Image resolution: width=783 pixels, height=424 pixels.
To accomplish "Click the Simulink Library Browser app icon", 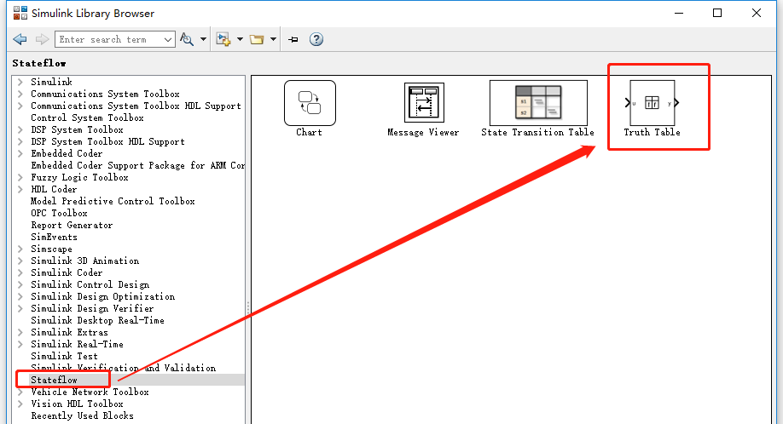I will (20, 13).
